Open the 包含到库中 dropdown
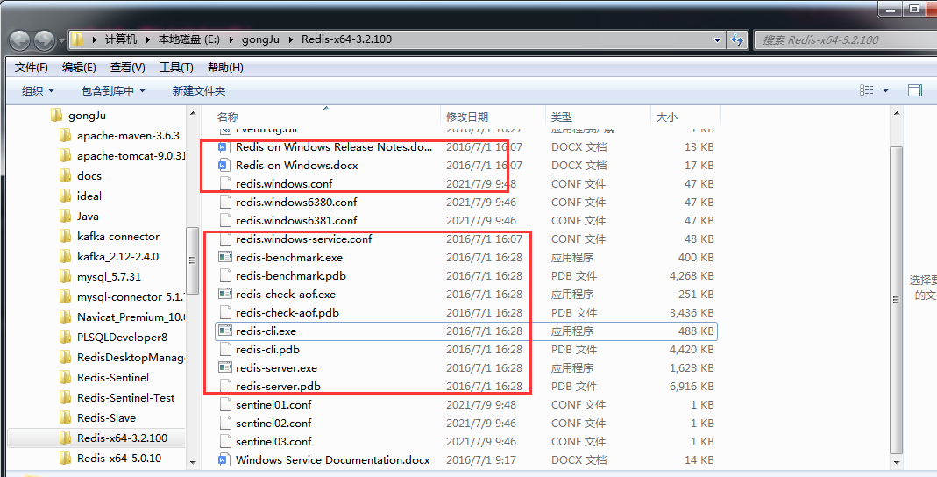The width and height of the screenshot is (937, 477). pos(114,91)
